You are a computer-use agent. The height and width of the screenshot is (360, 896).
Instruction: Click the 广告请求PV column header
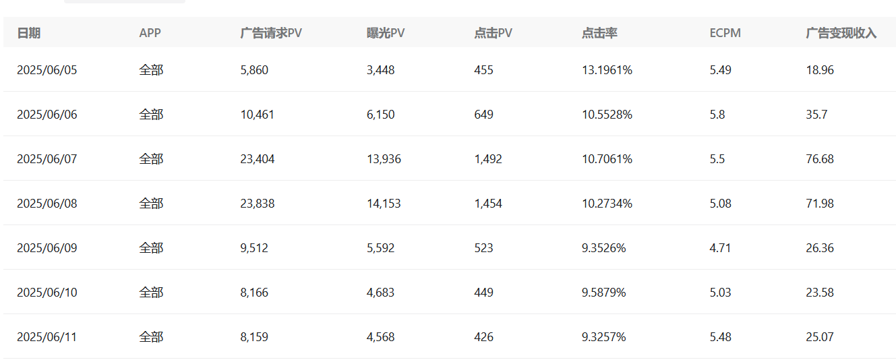pyautogui.click(x=270, y=33)
